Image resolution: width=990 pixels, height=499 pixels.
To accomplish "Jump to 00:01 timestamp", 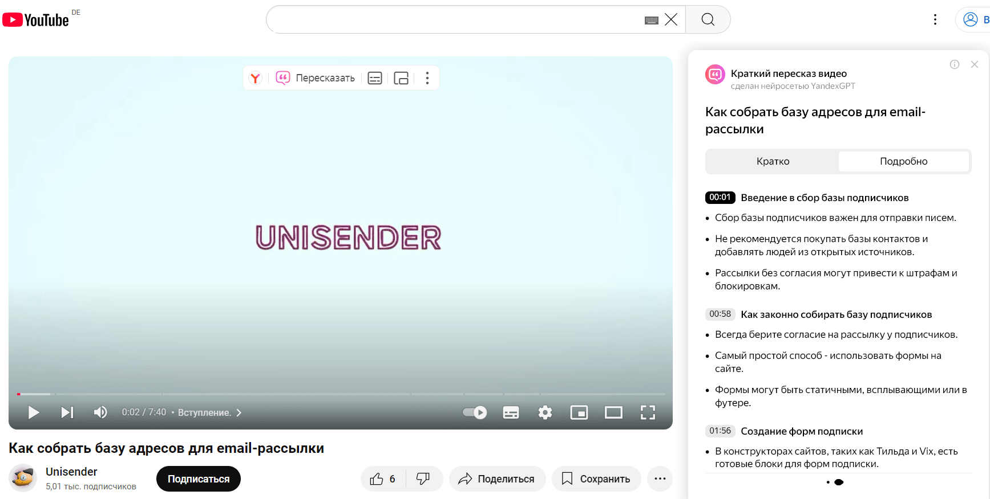I will (x=720, y=197).
